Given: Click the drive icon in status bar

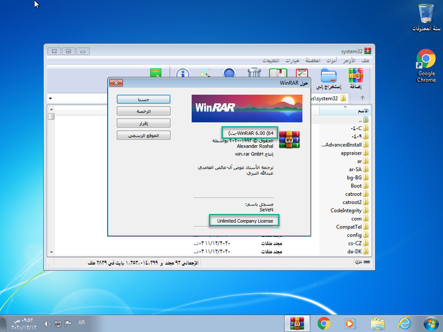Looking at the screenshot, I should [367, 262].
